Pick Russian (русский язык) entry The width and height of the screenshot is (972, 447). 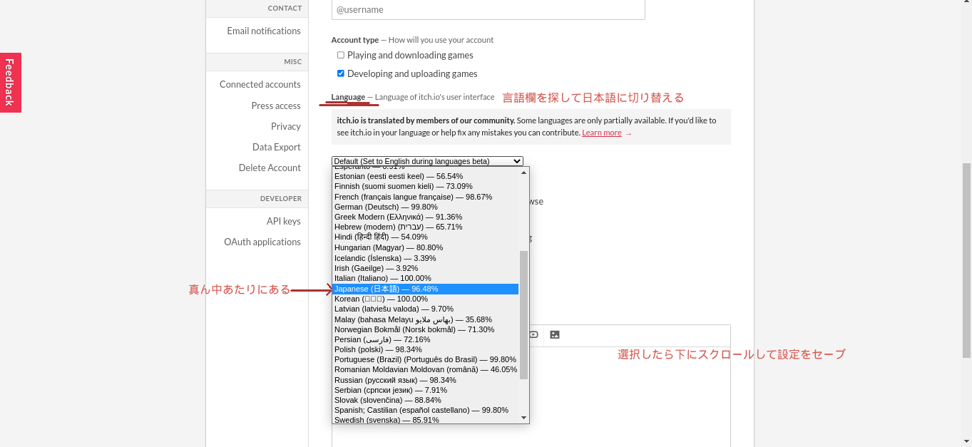coord(426,380)
